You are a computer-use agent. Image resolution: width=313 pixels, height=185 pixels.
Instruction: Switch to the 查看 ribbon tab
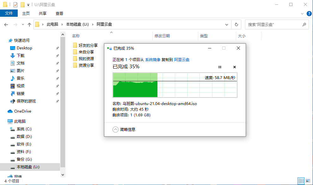pos(59,13)
